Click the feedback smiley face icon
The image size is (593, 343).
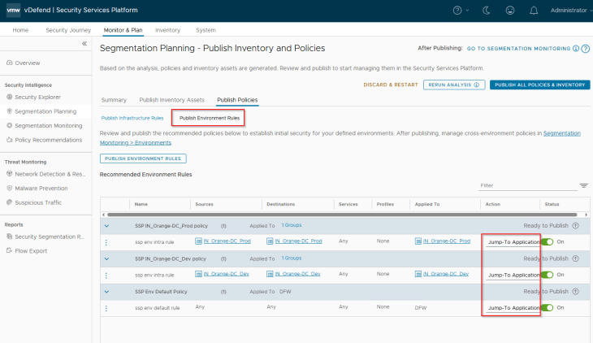click(x=509, y=11)
